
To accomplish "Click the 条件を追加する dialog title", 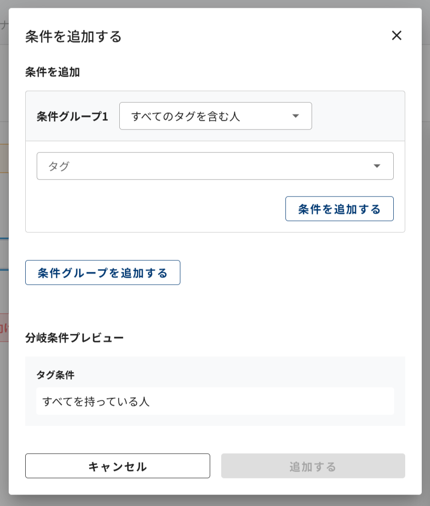I will (x=73, y=36).
